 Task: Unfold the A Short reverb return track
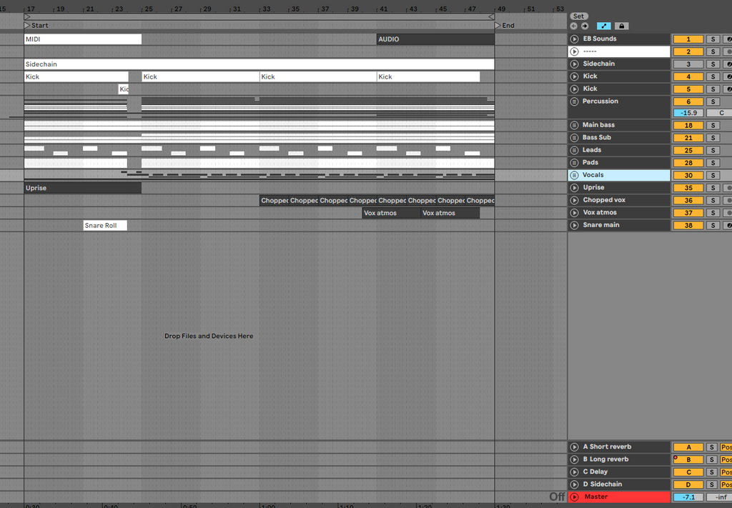point(575,447)
